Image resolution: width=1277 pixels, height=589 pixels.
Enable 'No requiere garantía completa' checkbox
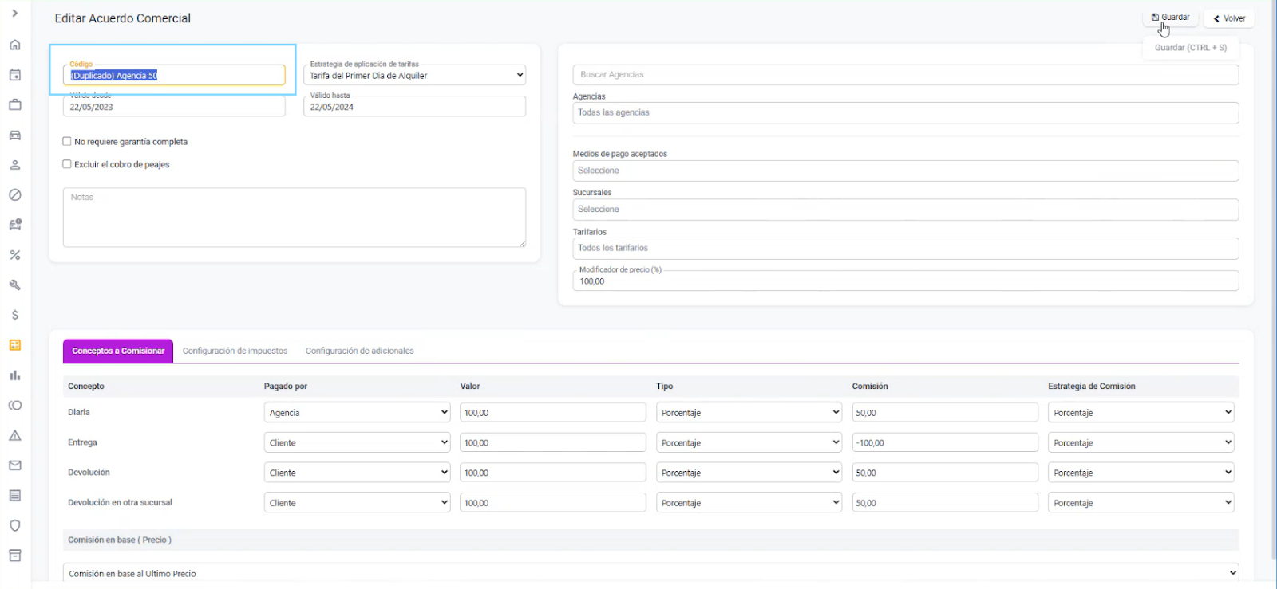(67, 142)
